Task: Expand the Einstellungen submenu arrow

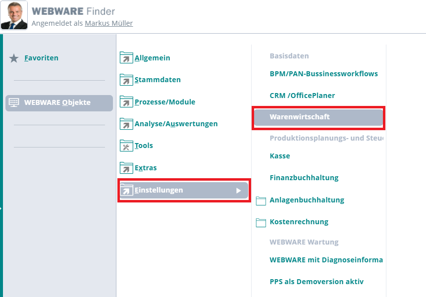Action: pos(238,191)
